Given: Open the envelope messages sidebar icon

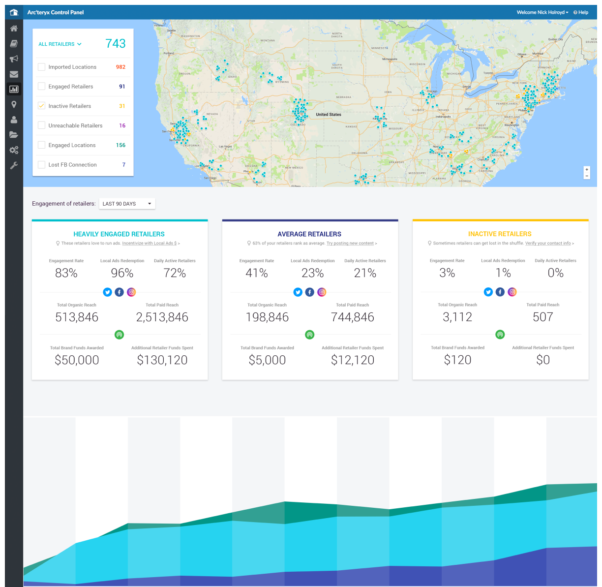Looking at the screenshot, I should coord(14,74).
